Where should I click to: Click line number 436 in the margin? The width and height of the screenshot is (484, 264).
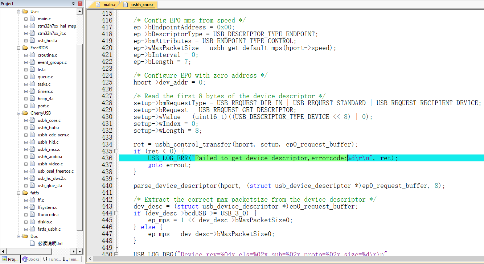point(107,158)
